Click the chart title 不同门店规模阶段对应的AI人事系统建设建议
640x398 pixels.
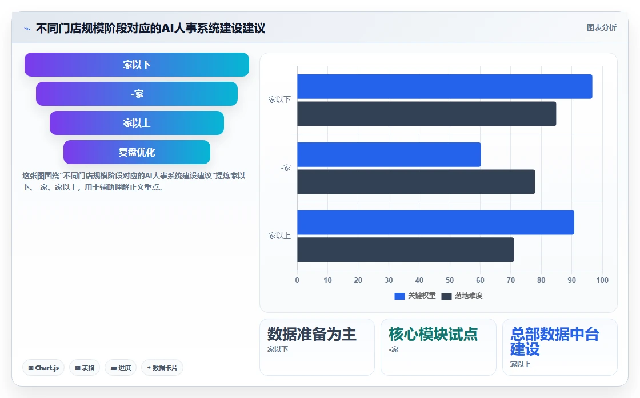pyautogui.click(x=151, y=28)
